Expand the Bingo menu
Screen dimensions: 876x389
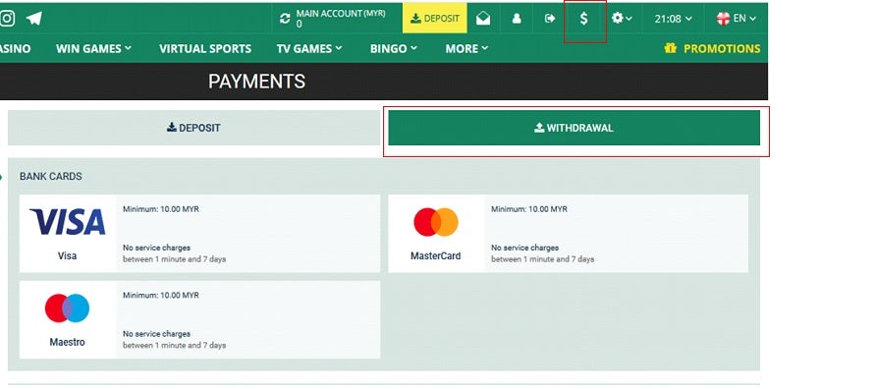pyautogui.click(x=393, y=49)
